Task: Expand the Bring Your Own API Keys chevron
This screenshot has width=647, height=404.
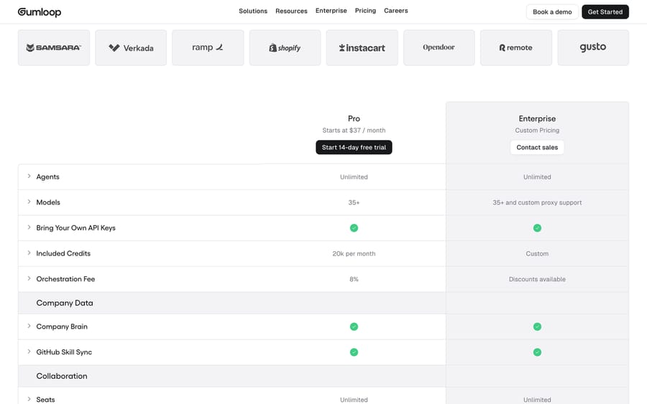Action: [x=29, y=227]
